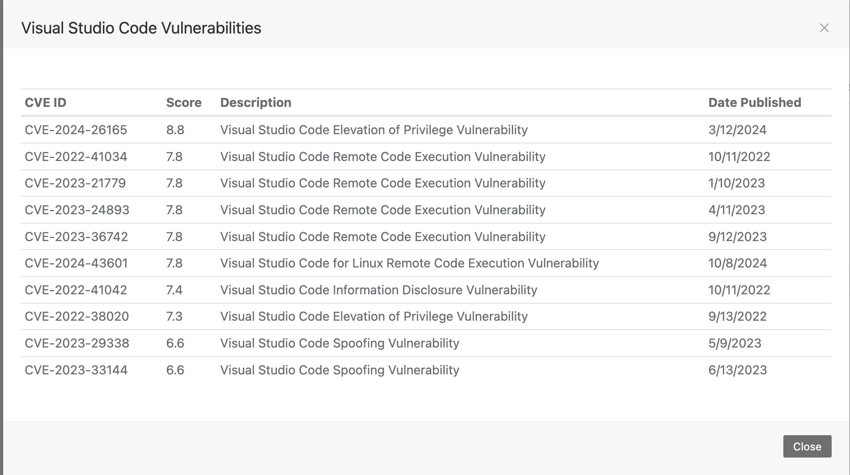Click Remote Code Execution description for CVE-2023-36742

point(383,237)
